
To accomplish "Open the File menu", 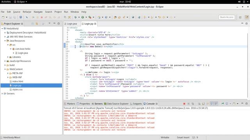I will [x=3, y=12].
